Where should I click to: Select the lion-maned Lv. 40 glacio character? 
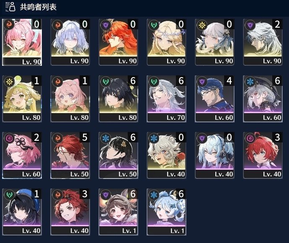click(x=166, y=155)
